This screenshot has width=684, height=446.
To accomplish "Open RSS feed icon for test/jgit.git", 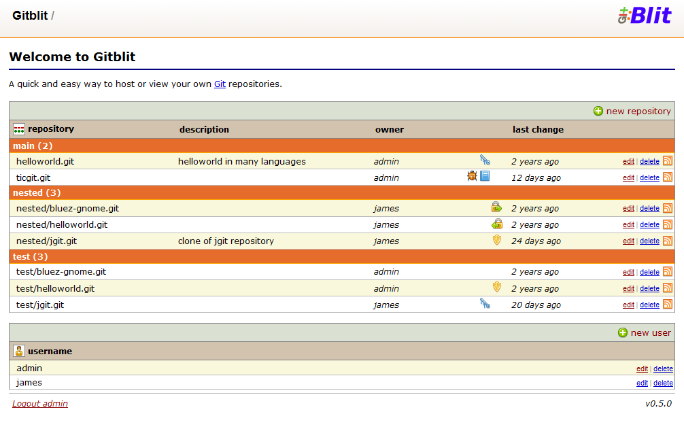I will 668,304.
